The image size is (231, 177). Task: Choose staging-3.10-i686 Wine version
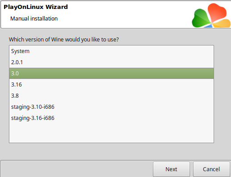coord(111,107)
